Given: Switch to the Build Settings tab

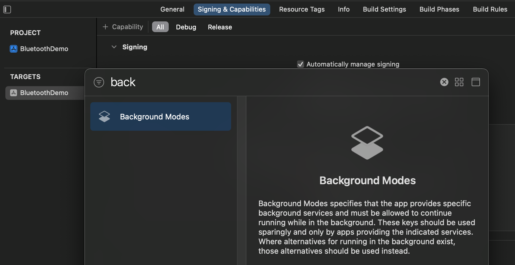Looking at the screenshot, I should click(x=384, y=10).
